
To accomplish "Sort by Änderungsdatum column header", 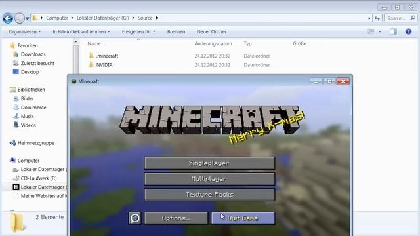I will 213,43.
